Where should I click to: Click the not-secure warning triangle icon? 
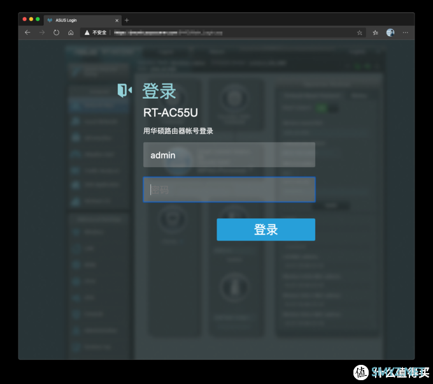click(87, 33)
